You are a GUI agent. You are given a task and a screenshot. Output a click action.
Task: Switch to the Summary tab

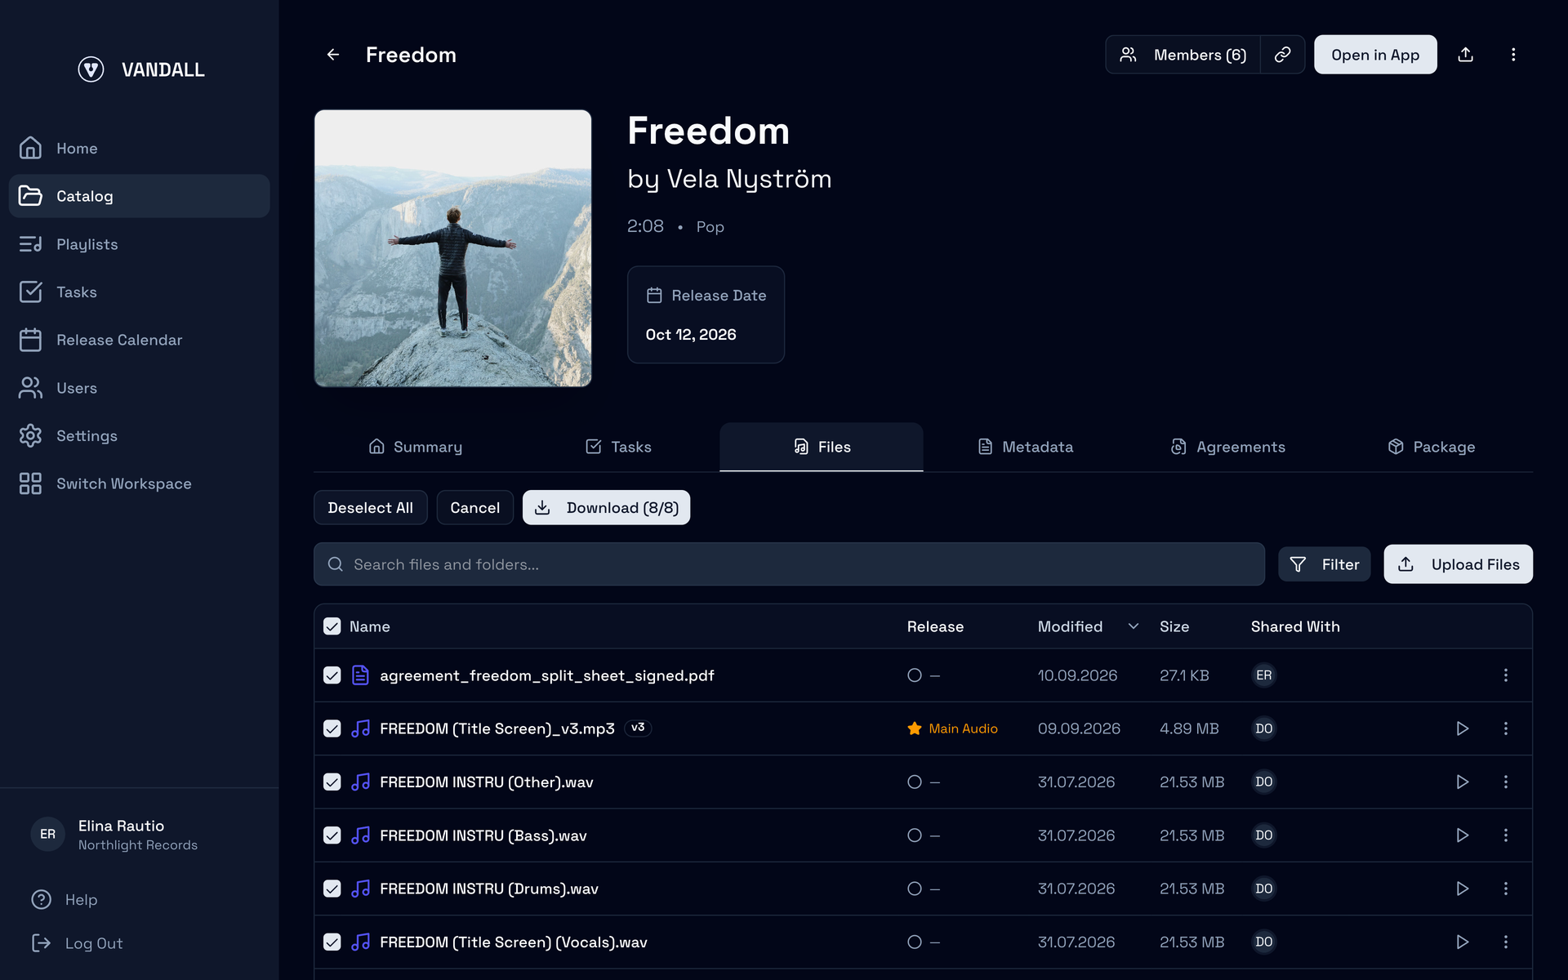pos(415,447)
